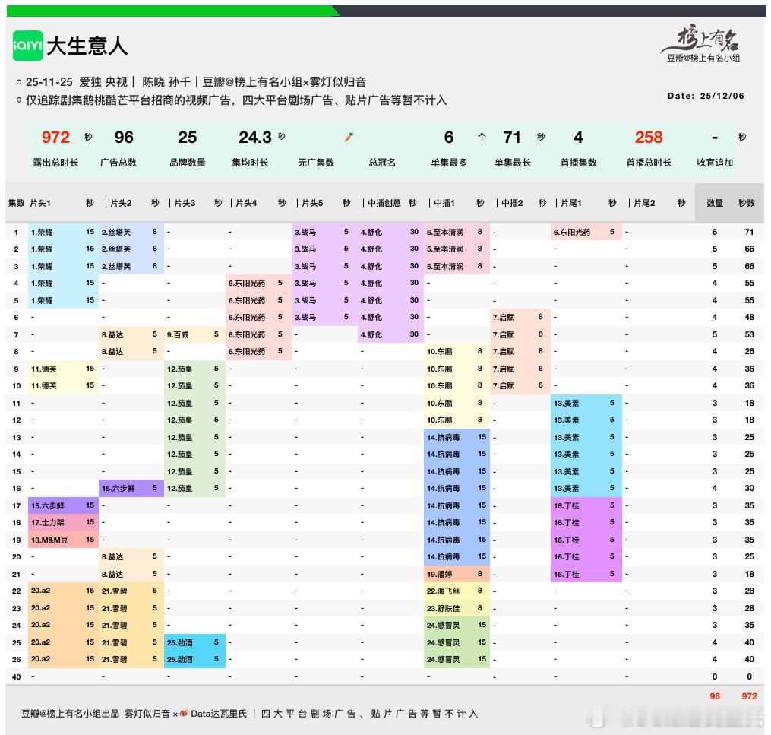Click the 品牌数量 label
This screenshot has width=771, height=735.
click(188, 163)
